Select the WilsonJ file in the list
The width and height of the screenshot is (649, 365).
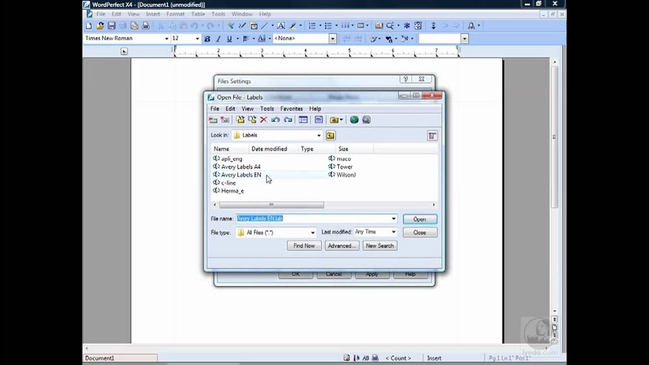[x=343, y=175]
